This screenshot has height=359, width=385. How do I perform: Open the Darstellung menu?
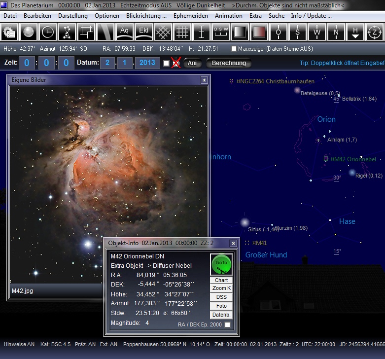(73, 16)
